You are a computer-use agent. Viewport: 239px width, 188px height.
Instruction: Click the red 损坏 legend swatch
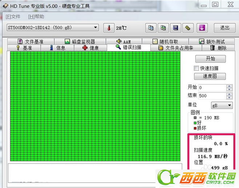click(195, 128)
